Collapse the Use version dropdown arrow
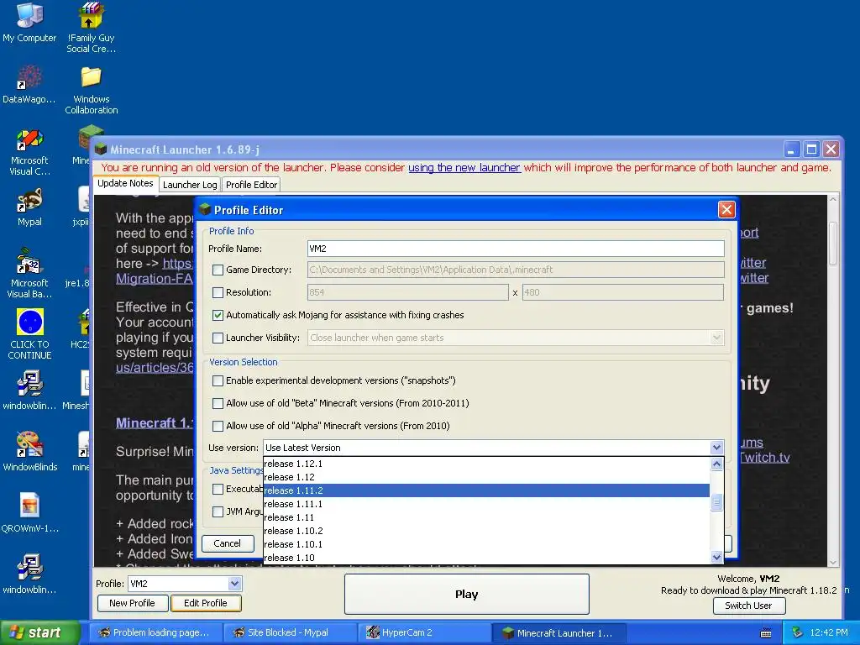The height and width of the screenshot is (645, 860). point(716,448)
